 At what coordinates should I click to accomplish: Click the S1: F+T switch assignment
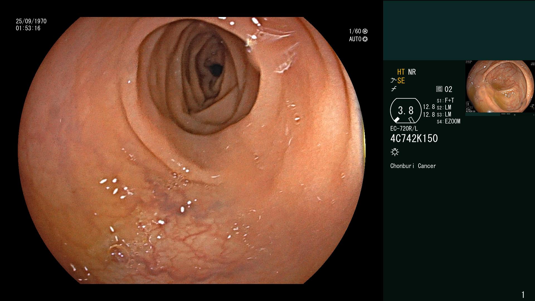(x=445, y=100)
